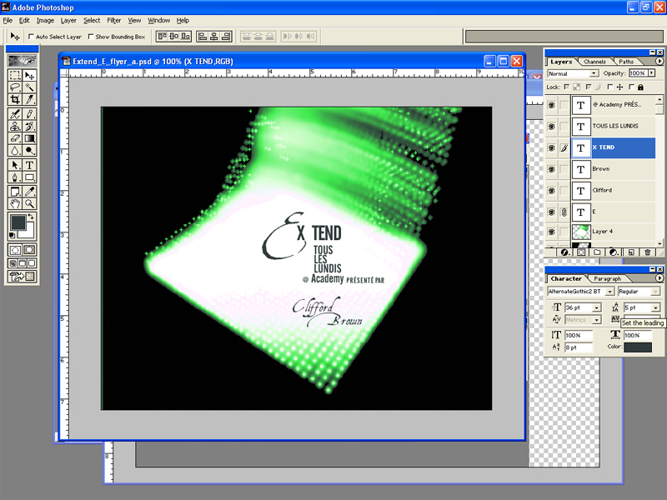Click the create new layer icon
The height and width of the screenshot is (500, 667).
point(631,252)
